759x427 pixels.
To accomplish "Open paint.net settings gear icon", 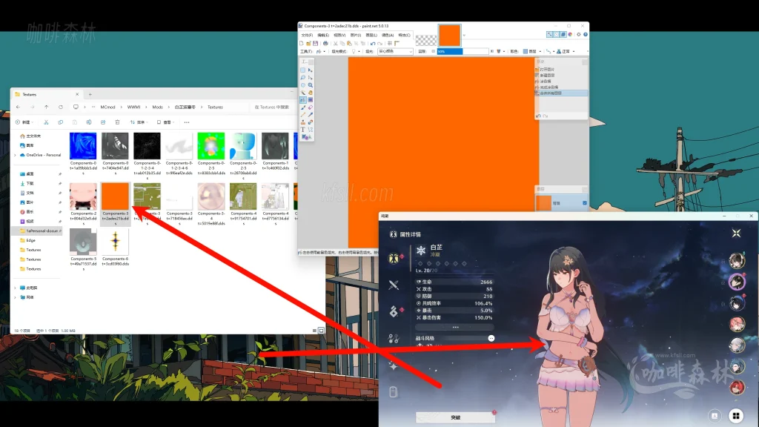I will click(x=578, y=34).
